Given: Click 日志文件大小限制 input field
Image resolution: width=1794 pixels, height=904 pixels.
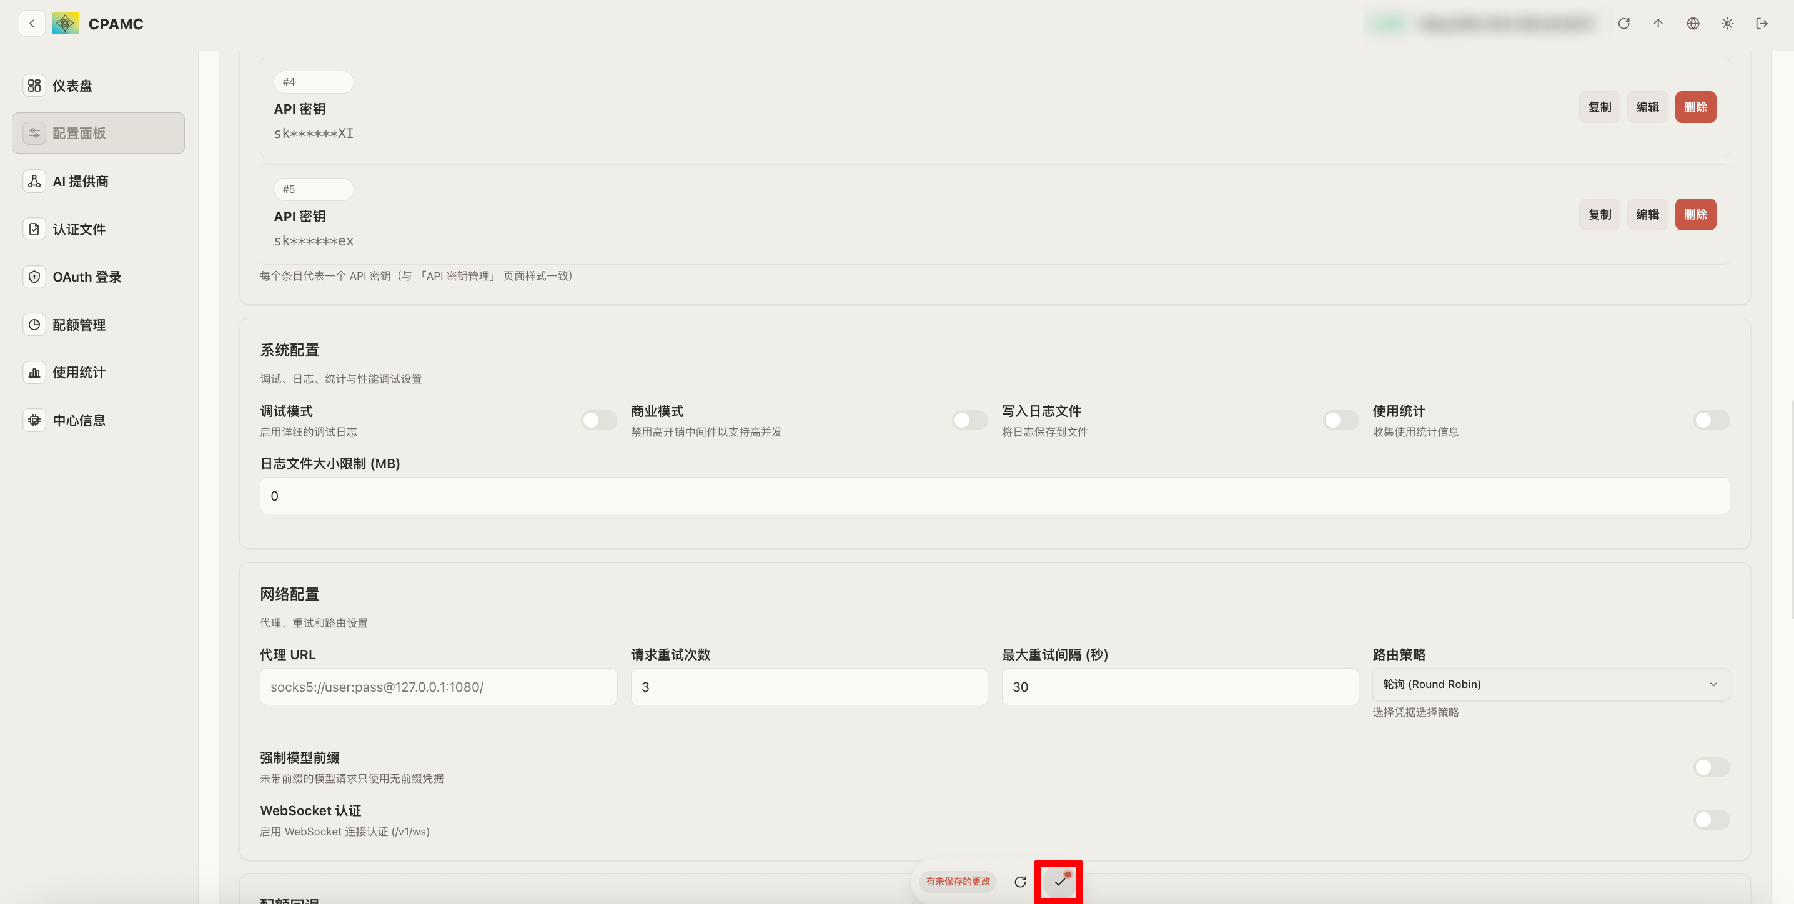Looking at the screenshot, I should click(994, 496).
